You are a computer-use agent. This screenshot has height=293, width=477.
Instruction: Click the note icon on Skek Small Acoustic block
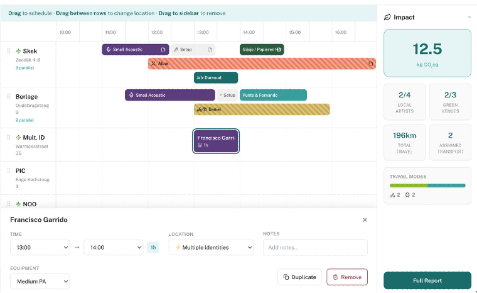click(163, 50)
